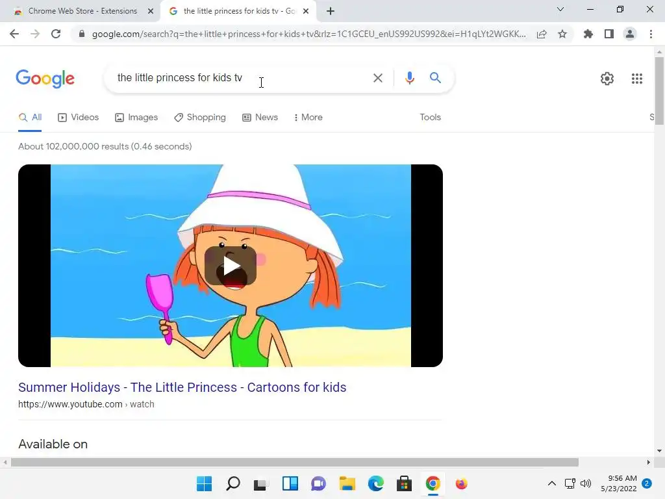Open the tab search chevron
The image size is (665, 499).
(x=560, y=9)
